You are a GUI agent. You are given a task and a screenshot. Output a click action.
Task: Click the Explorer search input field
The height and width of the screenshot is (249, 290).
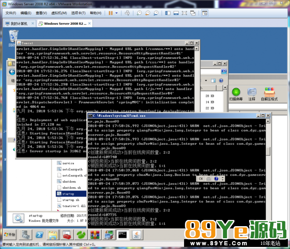click(x=211, y=71)
